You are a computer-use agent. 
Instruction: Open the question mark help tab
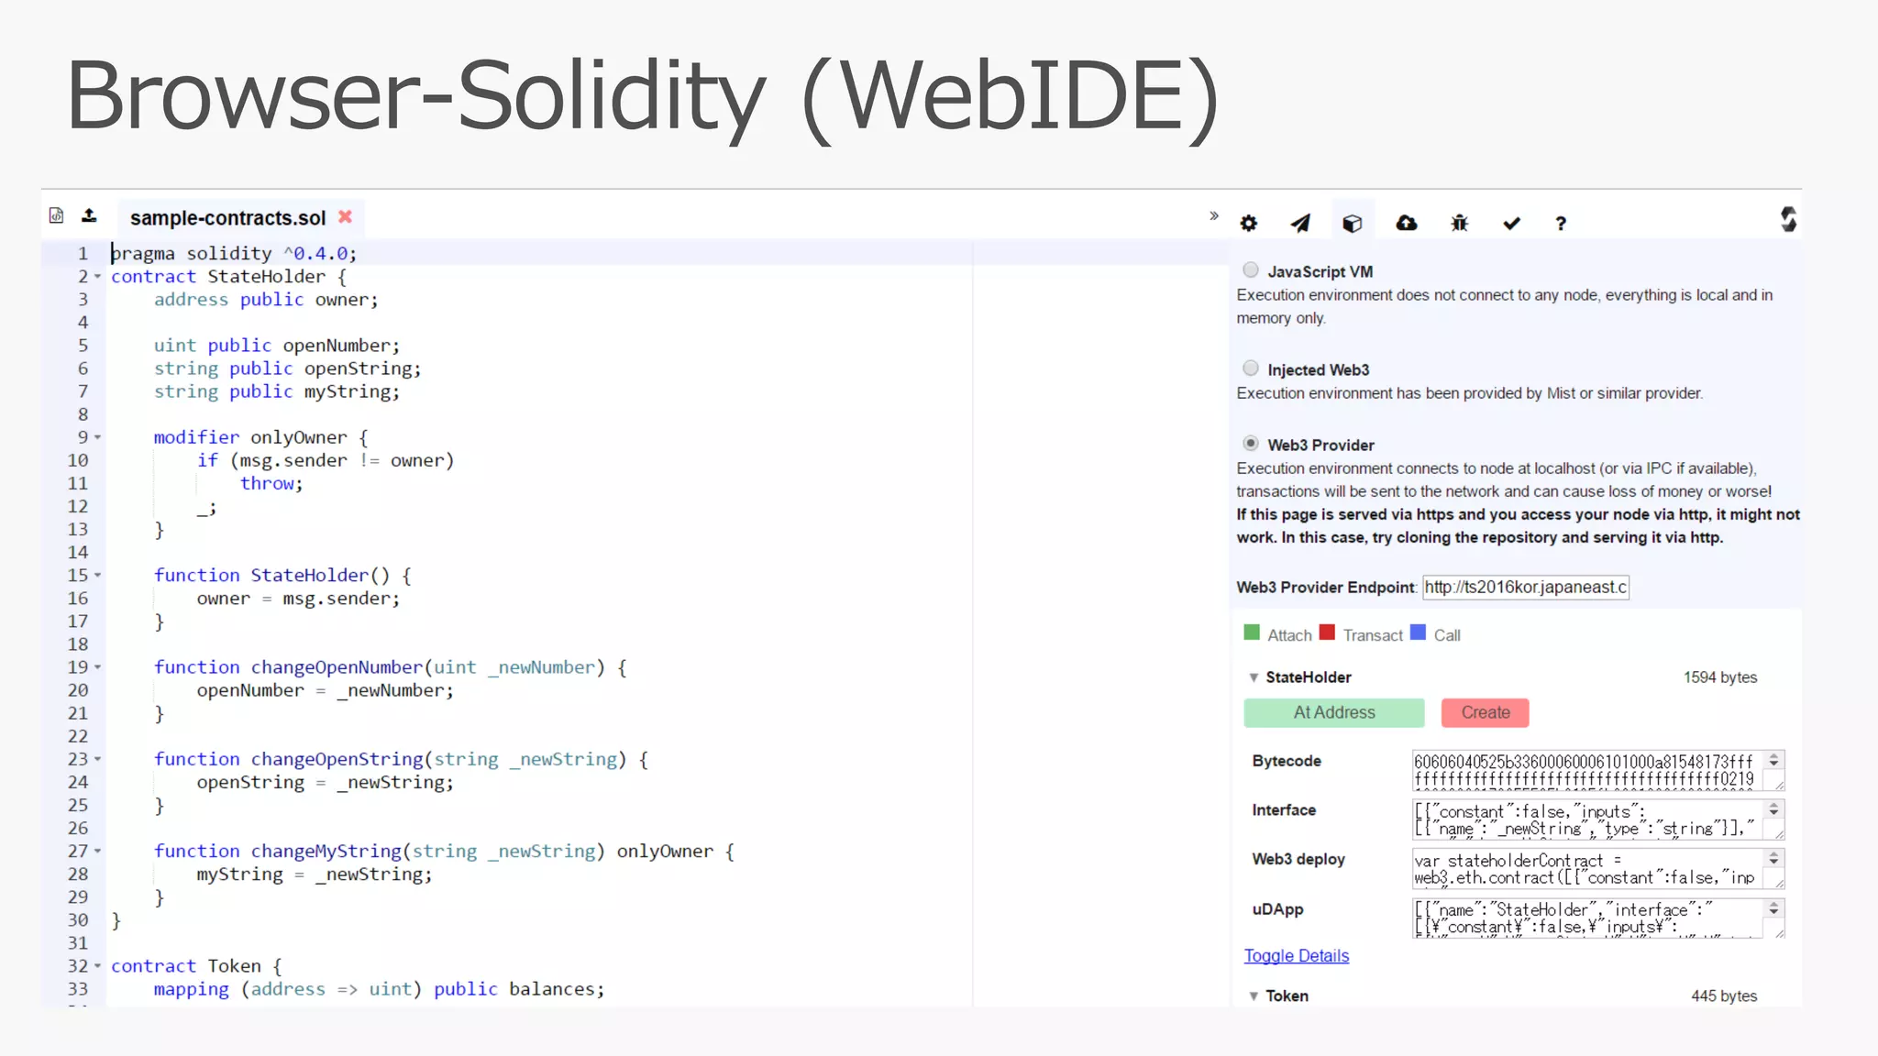(x=1561, y=223)
